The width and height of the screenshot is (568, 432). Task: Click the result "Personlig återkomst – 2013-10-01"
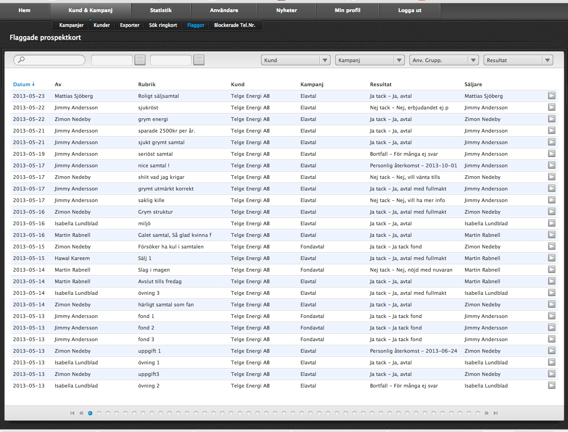(x=414, y=165)
